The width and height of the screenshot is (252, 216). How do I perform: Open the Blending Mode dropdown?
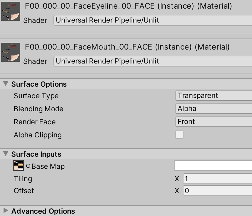[213, 109]
